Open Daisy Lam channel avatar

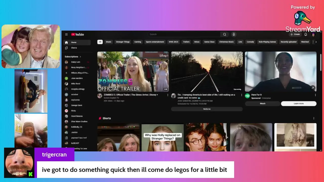click(66, 62)
